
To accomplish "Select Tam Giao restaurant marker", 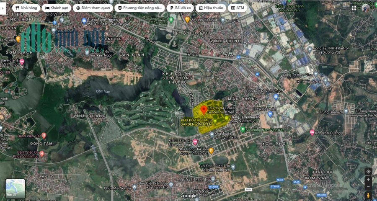I will pos(18,39).
